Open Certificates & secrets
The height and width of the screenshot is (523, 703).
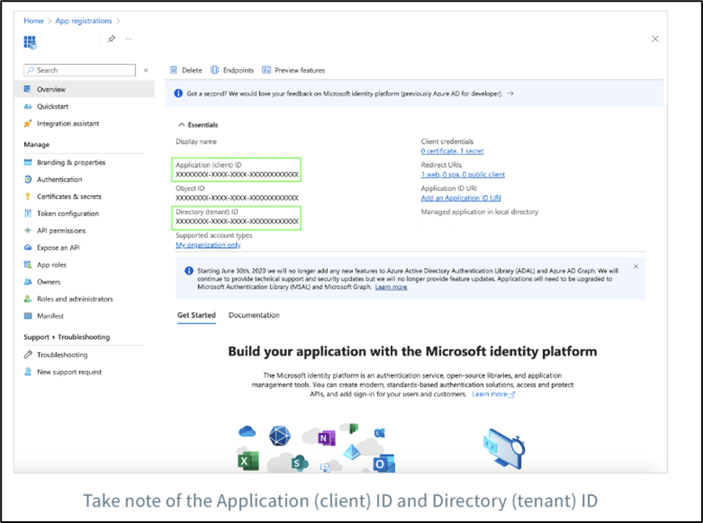(69, 196)
